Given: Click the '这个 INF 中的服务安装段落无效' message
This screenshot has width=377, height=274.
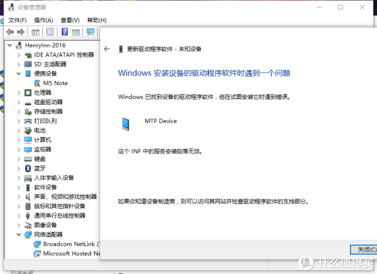Looking at the screenshot, I should (x=160, y=151).
